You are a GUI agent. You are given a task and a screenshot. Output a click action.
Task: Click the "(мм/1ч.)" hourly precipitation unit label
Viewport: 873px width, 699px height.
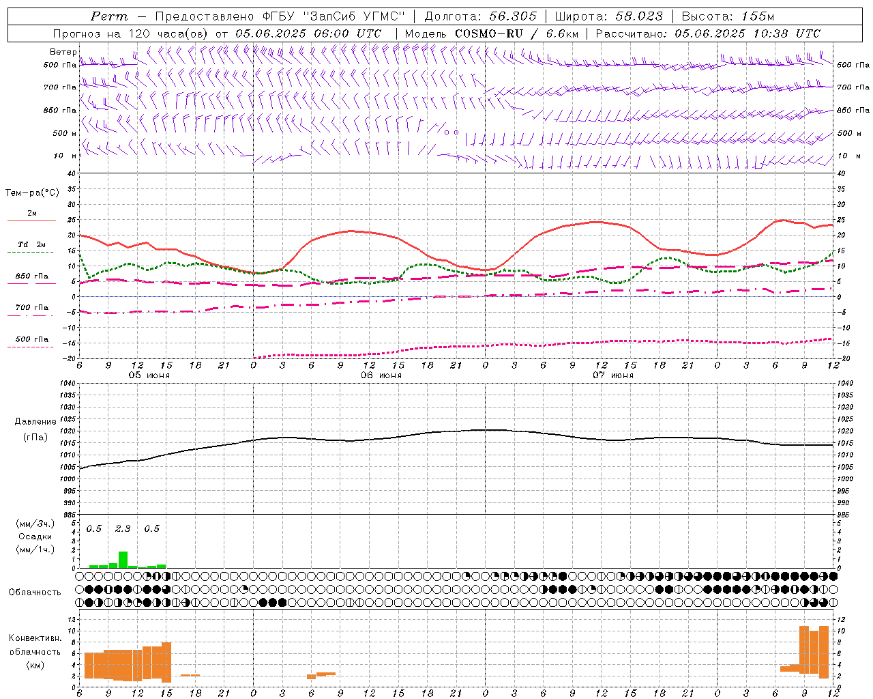click(35, 550)
